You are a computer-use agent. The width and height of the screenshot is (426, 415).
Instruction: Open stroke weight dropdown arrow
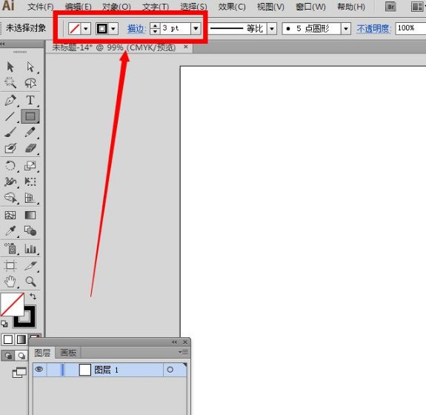point(196,29)
